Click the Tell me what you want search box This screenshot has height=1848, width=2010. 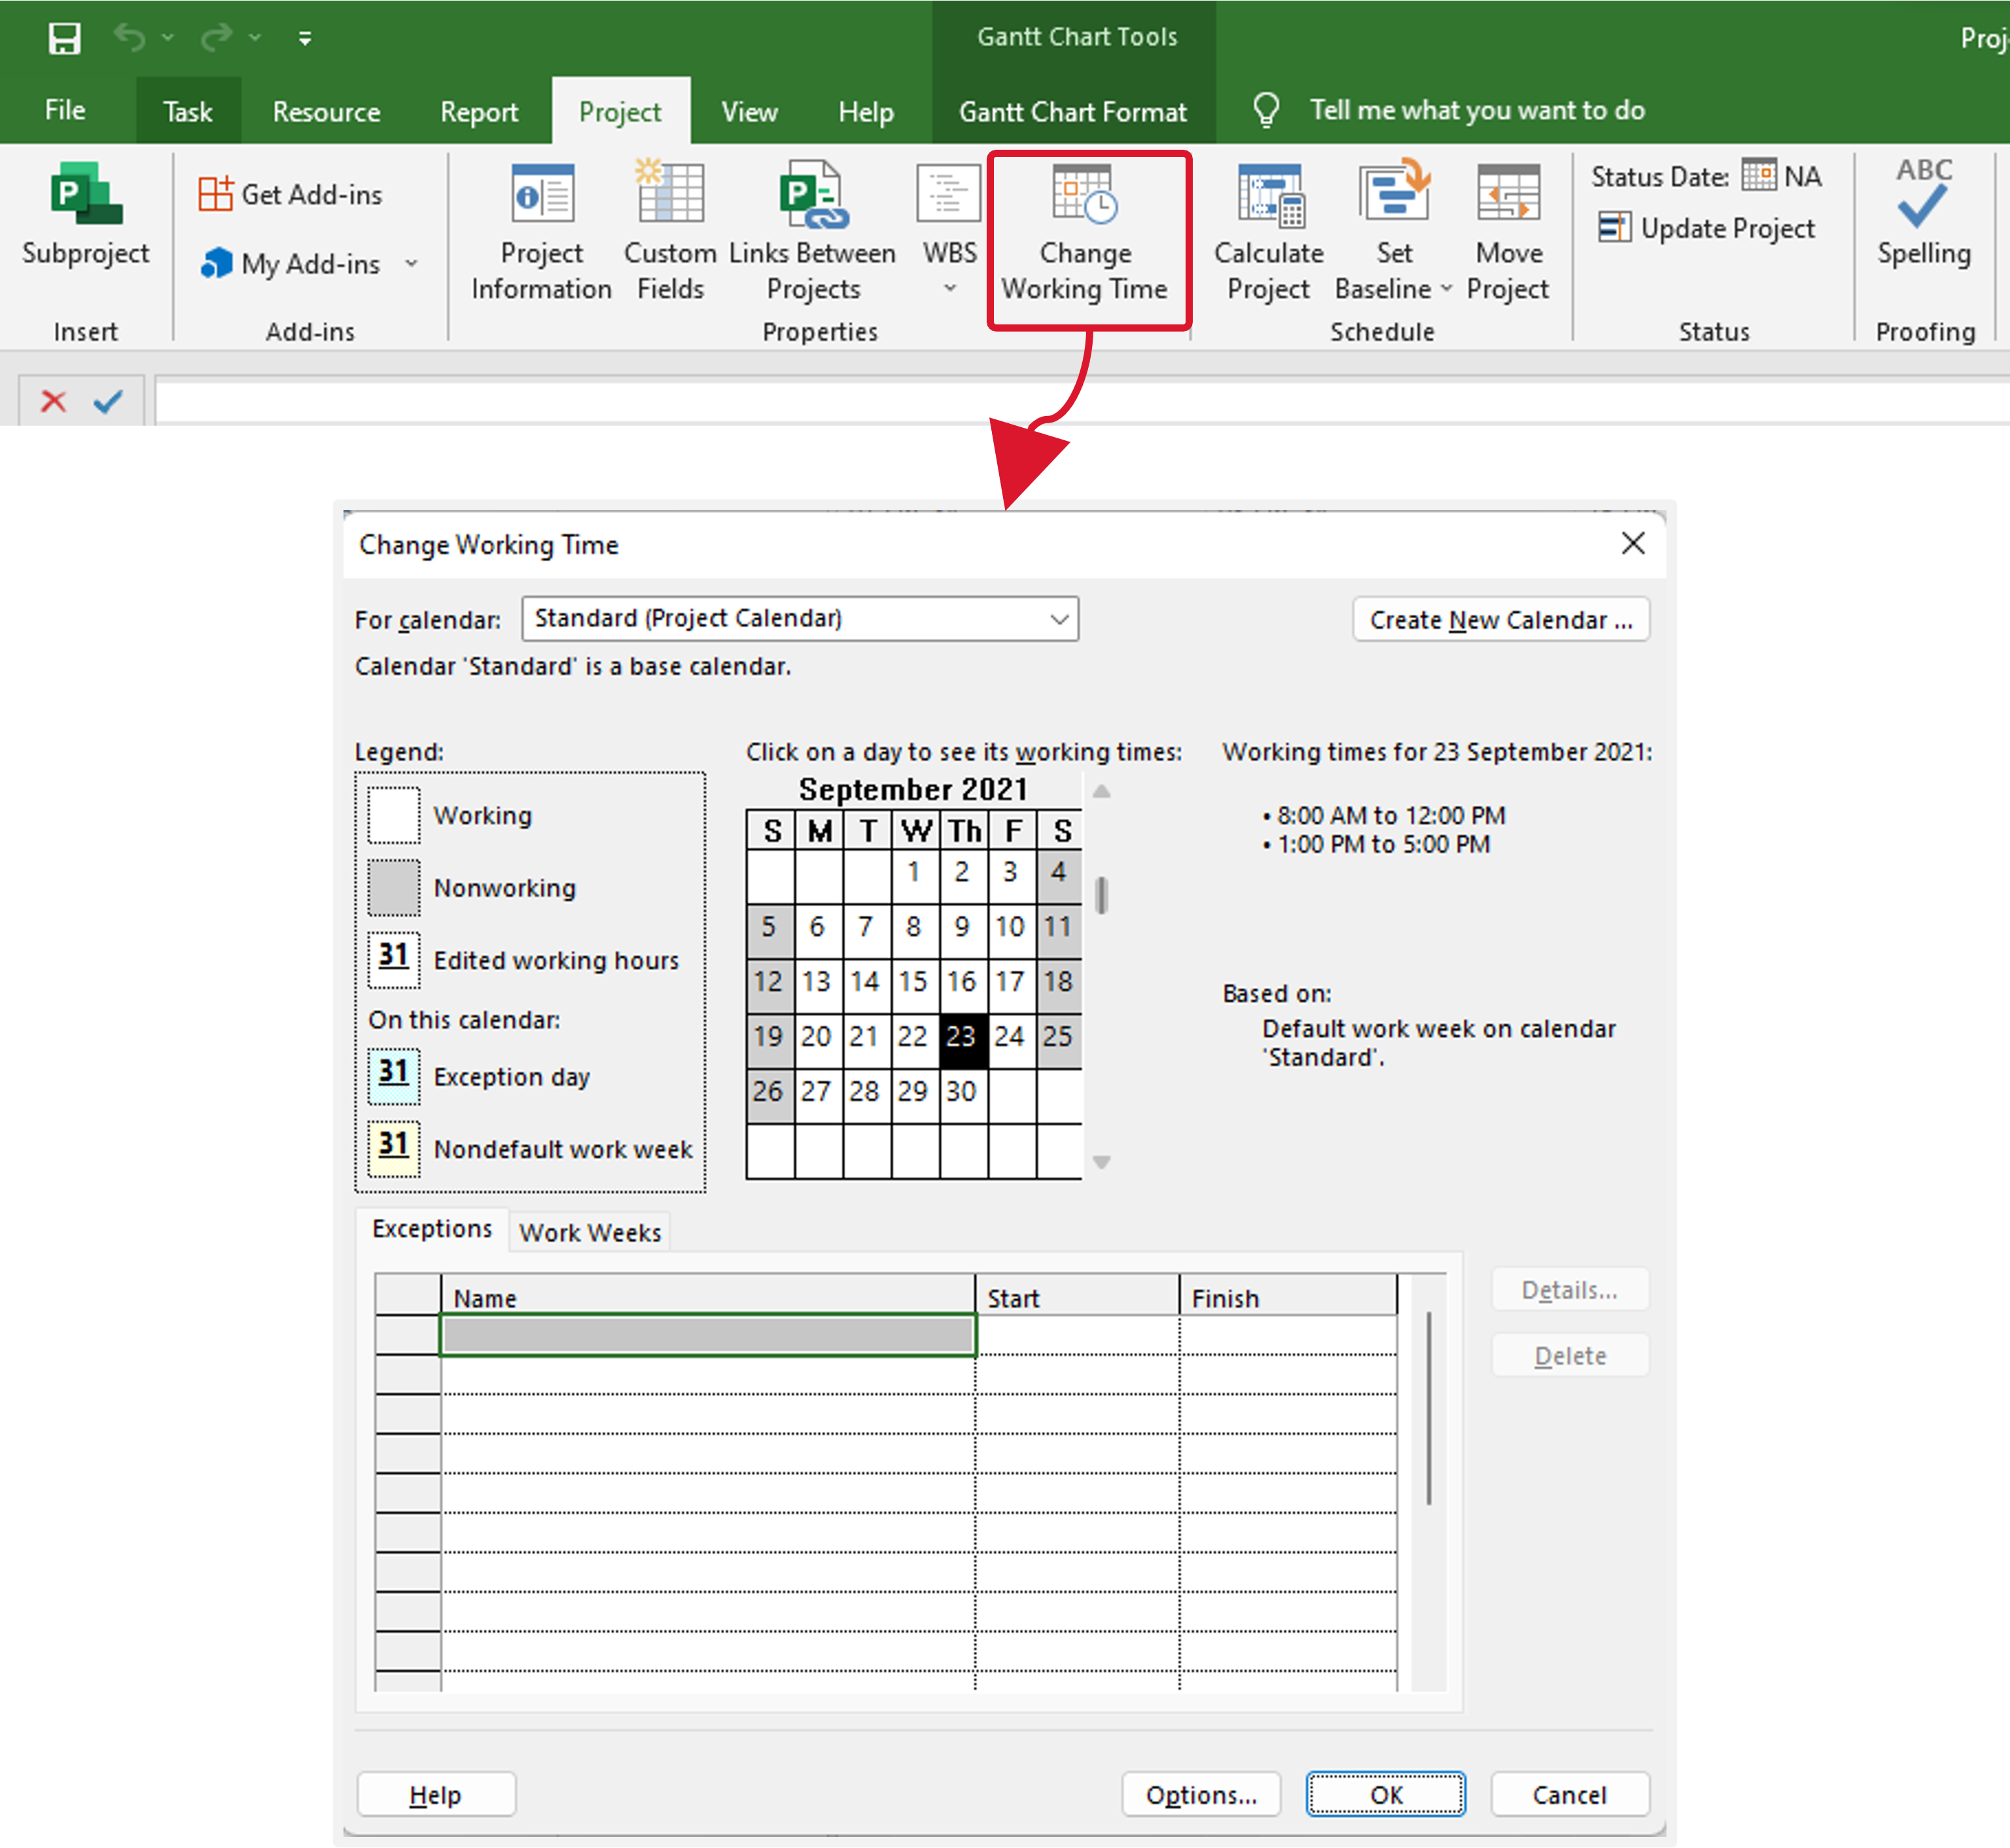pos(1477,110)
